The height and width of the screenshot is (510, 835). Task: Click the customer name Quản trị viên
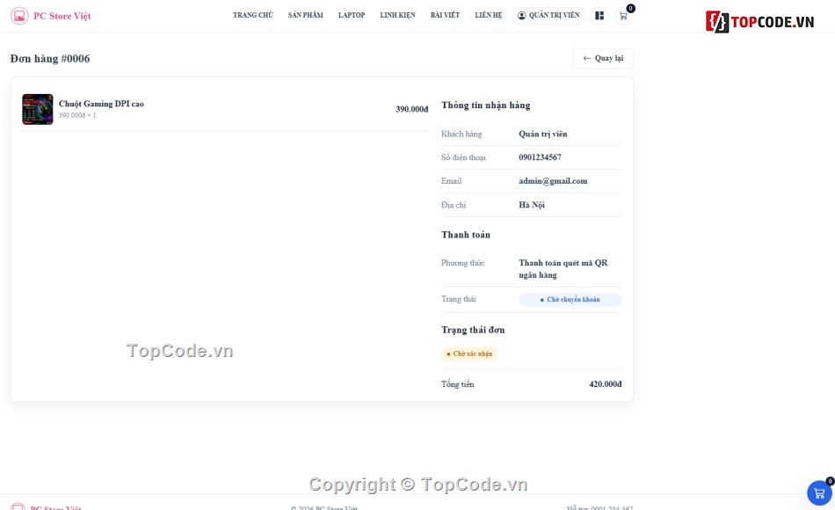(542, 134)
